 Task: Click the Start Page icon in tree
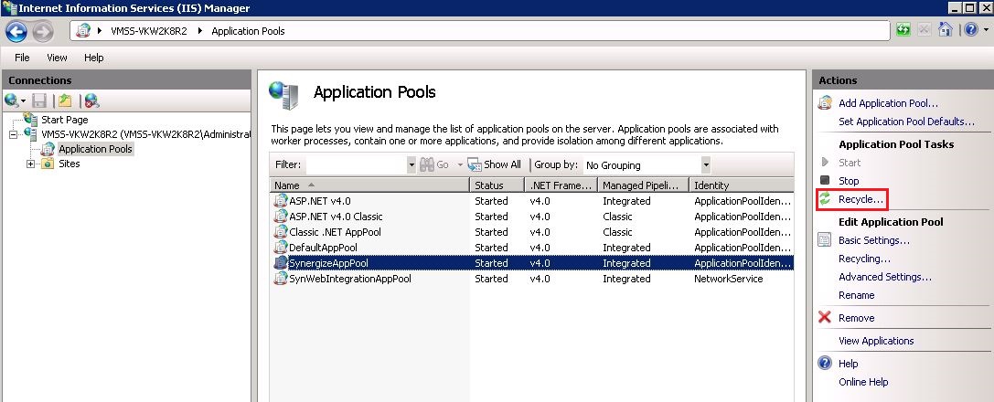30,119
